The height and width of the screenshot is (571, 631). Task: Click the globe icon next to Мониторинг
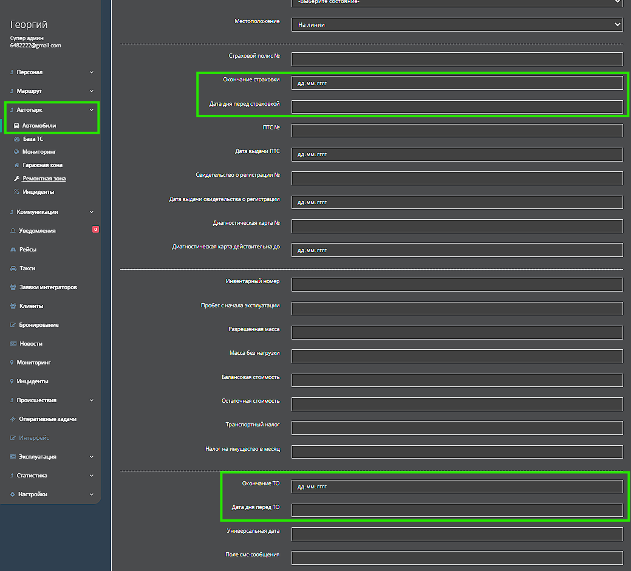click(x=16, y=152)
